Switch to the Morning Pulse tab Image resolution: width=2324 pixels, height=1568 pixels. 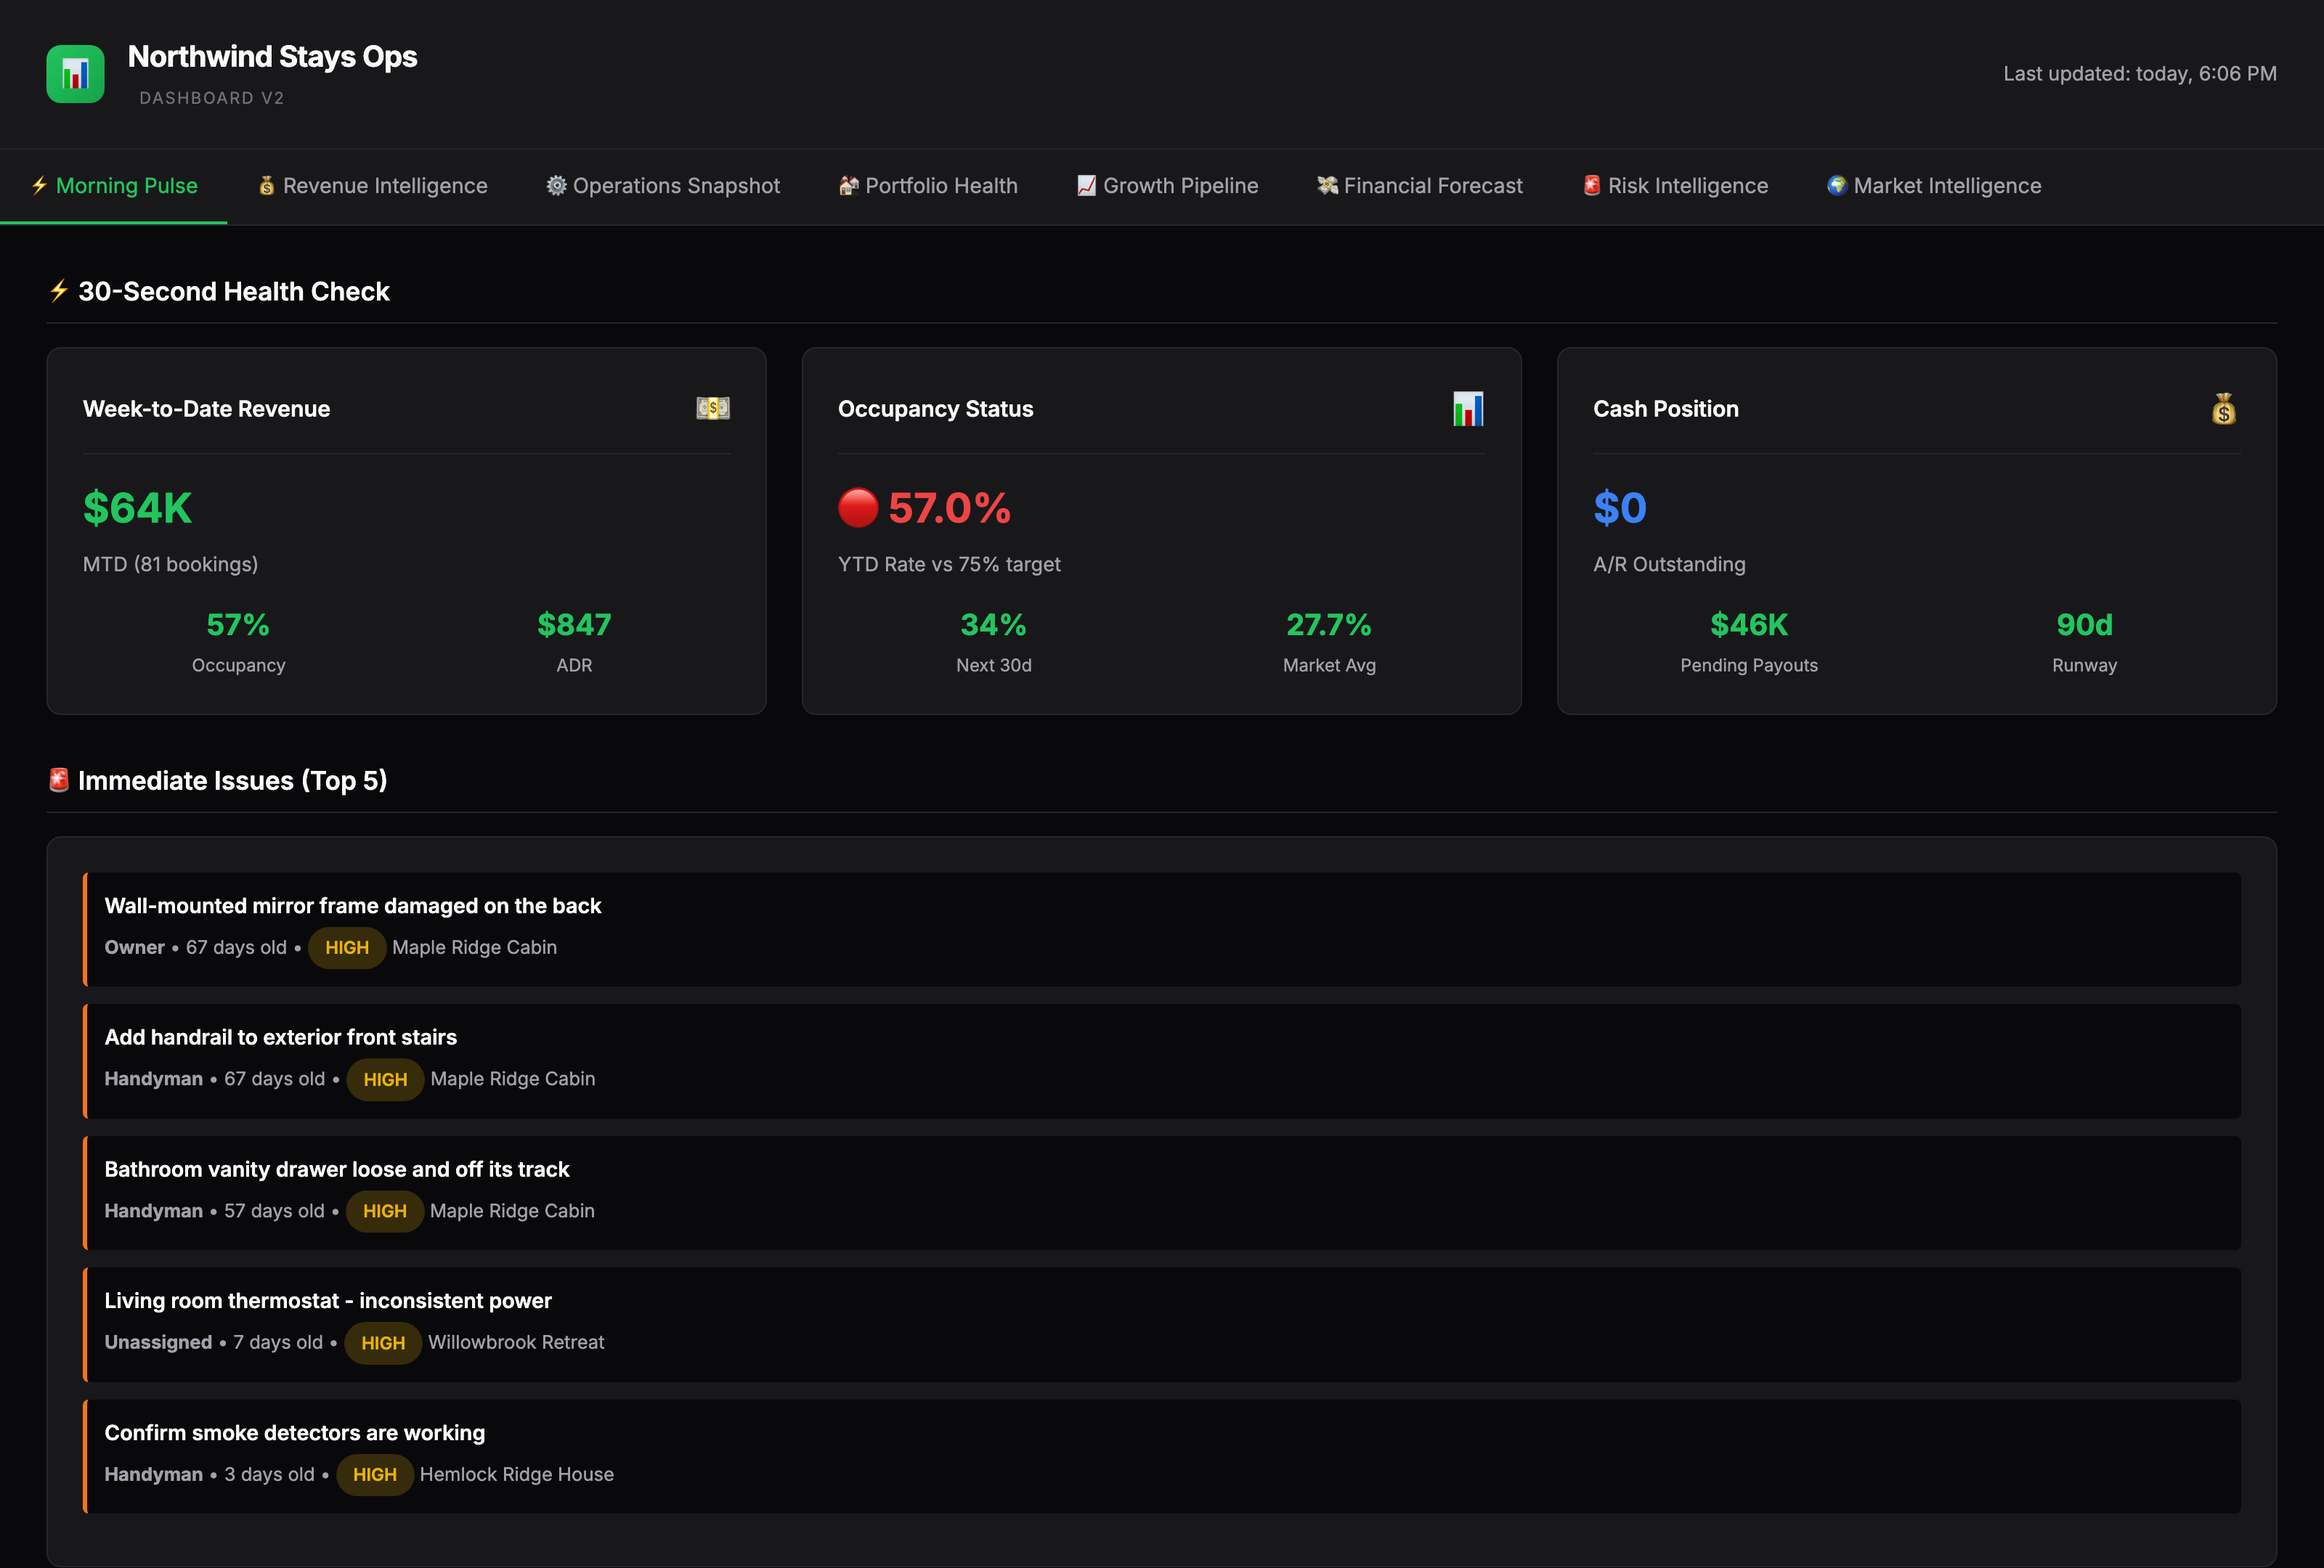[x=114, y=186]
